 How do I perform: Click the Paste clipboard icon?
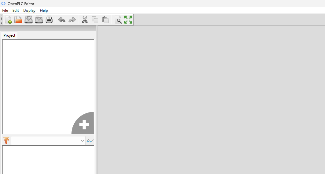[105, 20]
